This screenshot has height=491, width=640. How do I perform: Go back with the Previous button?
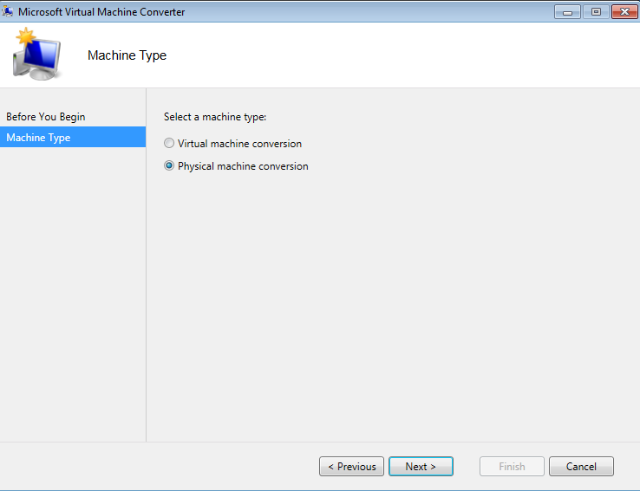[x=351, y=467]
